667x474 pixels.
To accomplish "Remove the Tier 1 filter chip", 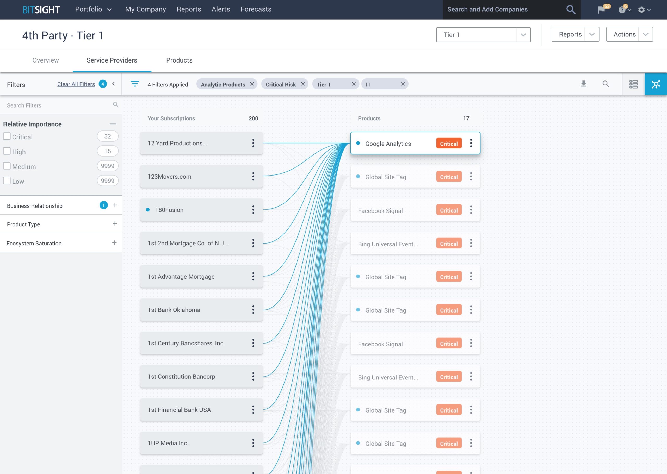I will pos(354,84).
